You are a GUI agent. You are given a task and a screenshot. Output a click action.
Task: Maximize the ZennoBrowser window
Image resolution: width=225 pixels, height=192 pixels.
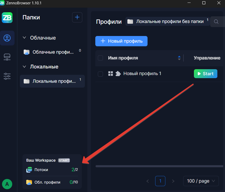point(204,3)
